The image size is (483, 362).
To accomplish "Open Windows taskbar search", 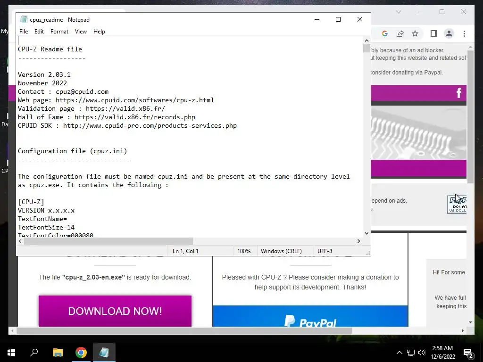I will tap(34, 353).
